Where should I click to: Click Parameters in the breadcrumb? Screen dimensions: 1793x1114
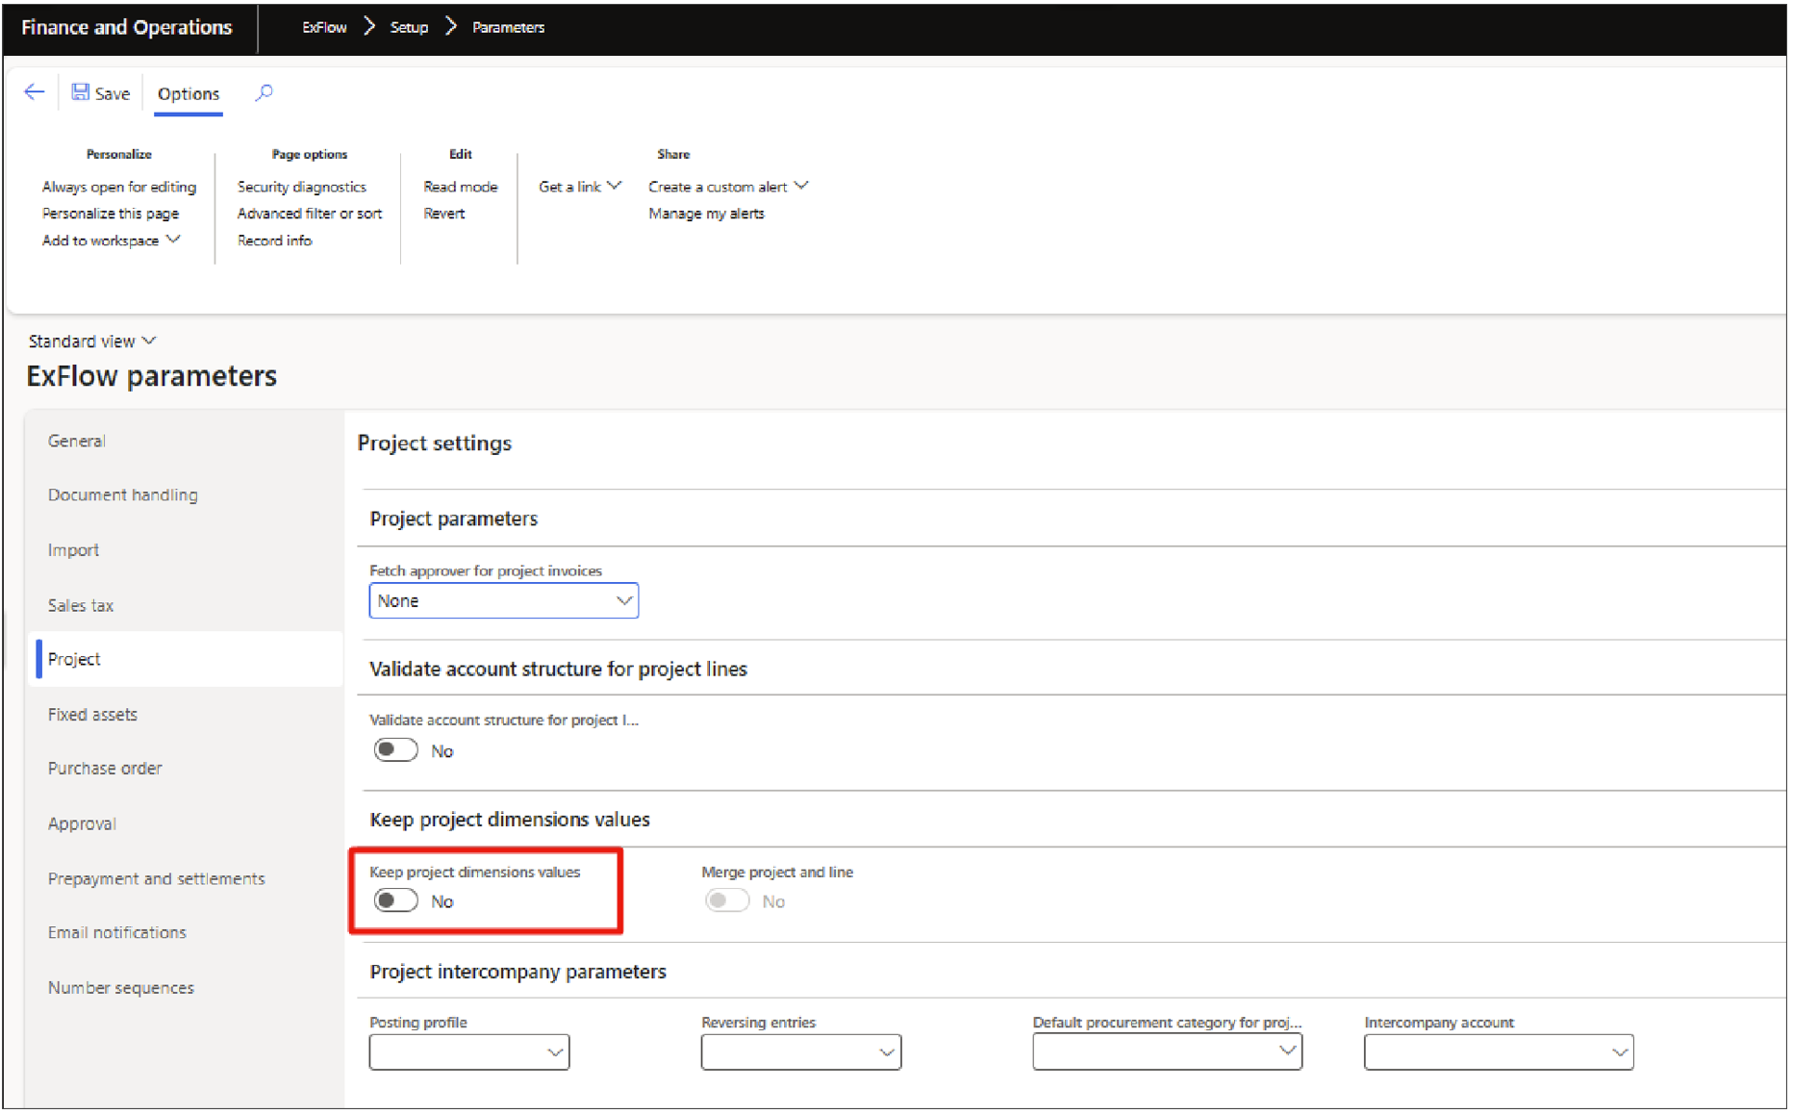tap(508, 27)
